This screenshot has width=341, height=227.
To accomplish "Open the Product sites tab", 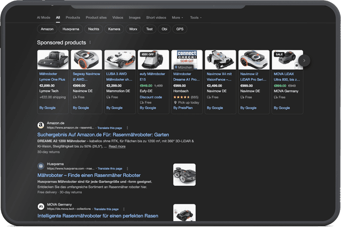I will point(96,18).
